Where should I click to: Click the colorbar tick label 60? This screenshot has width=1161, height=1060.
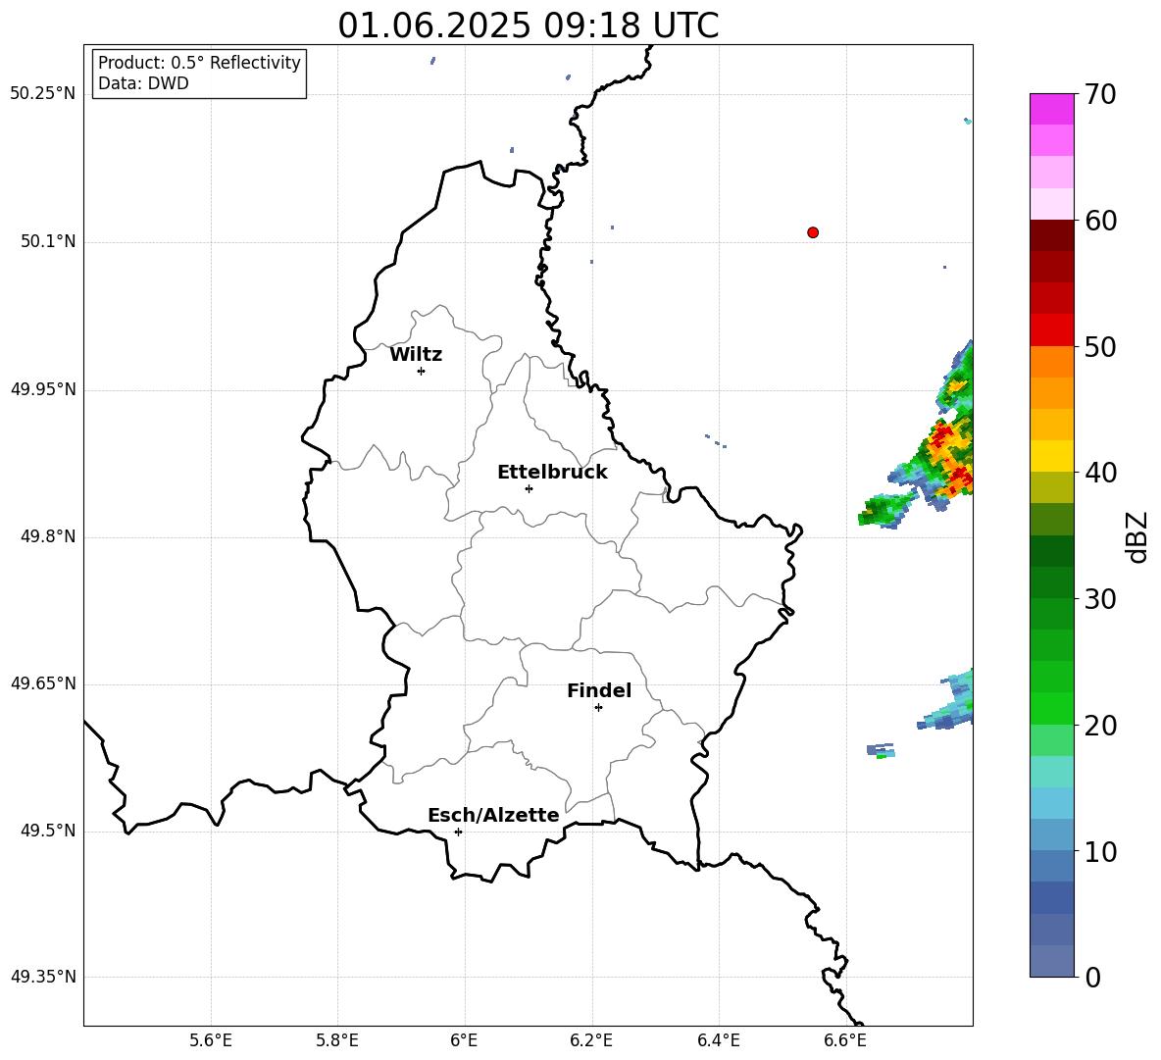(x=1100, y=221)
